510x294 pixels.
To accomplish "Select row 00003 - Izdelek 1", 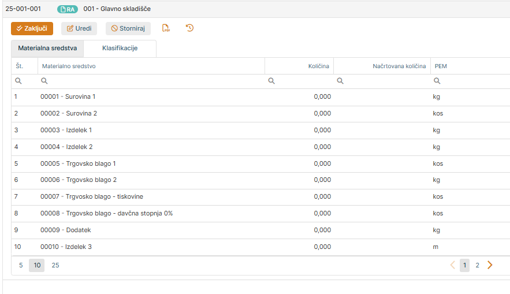I will [x=66, y=131].
